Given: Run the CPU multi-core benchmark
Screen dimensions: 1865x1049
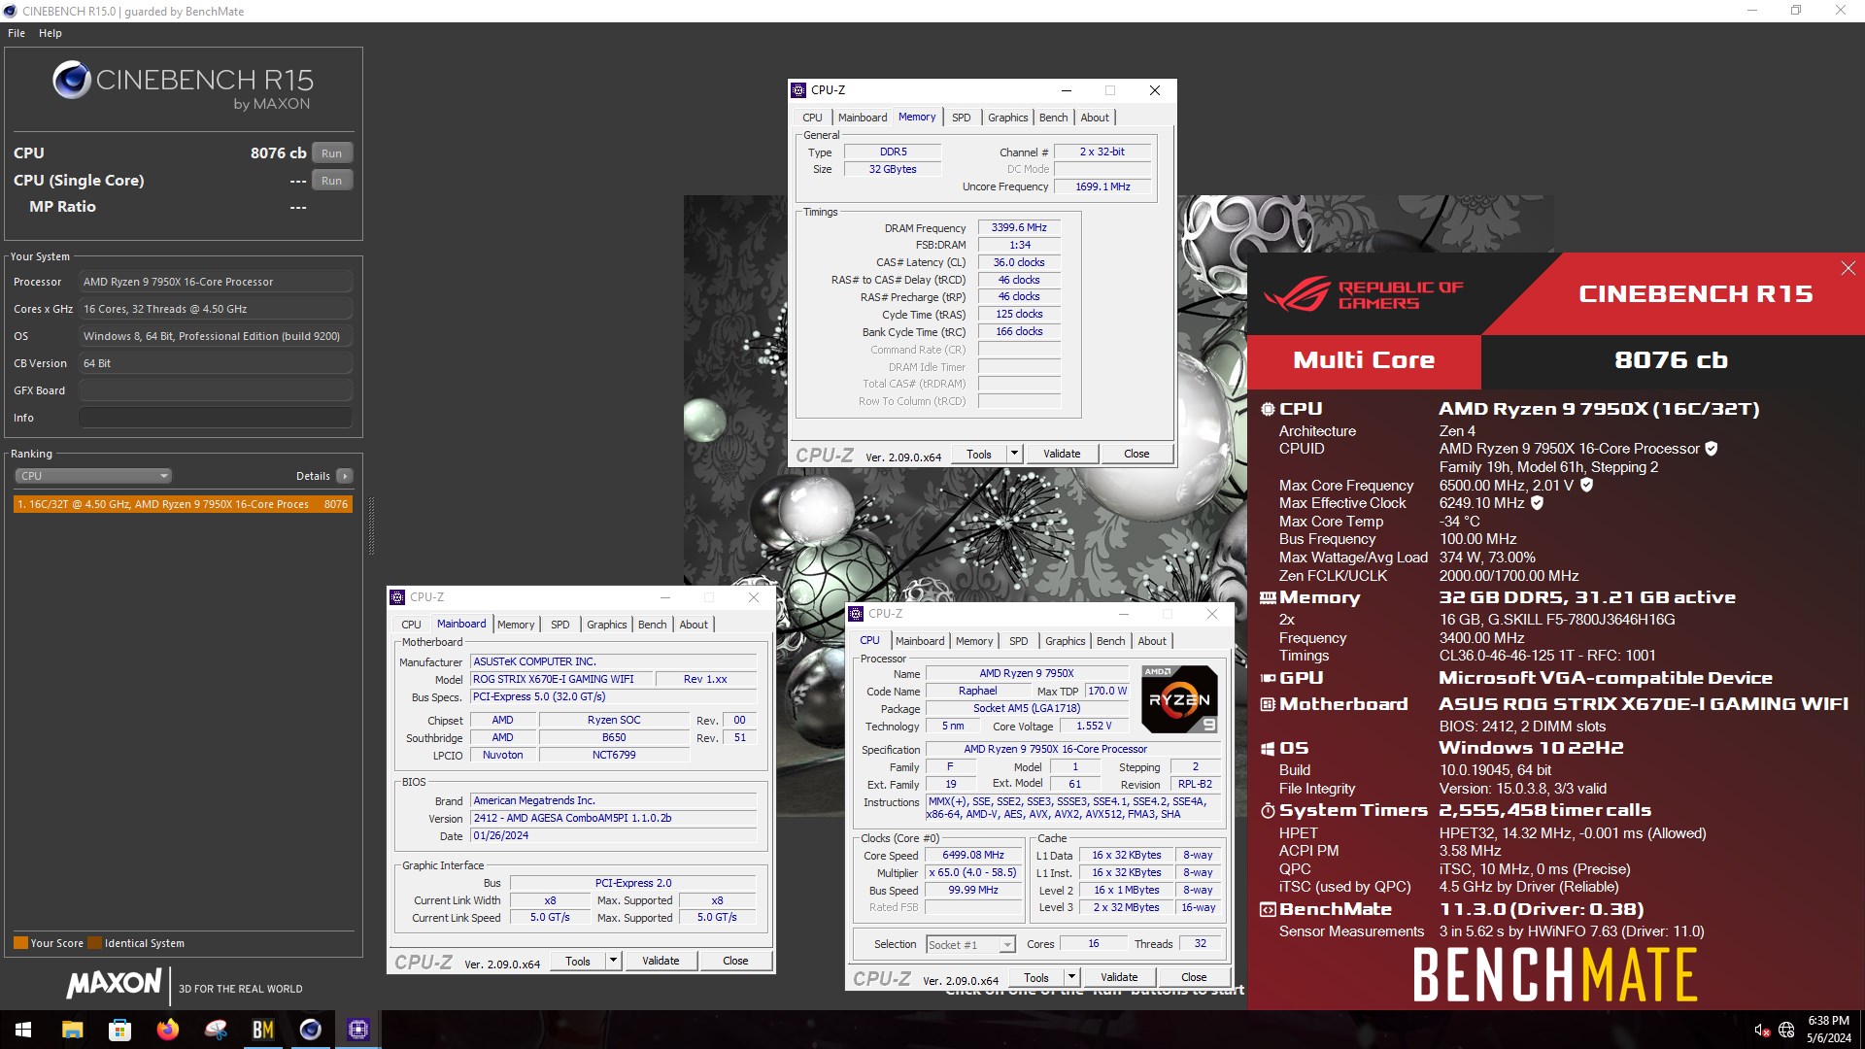Looking at the screenshot, I should click(332, 153).
